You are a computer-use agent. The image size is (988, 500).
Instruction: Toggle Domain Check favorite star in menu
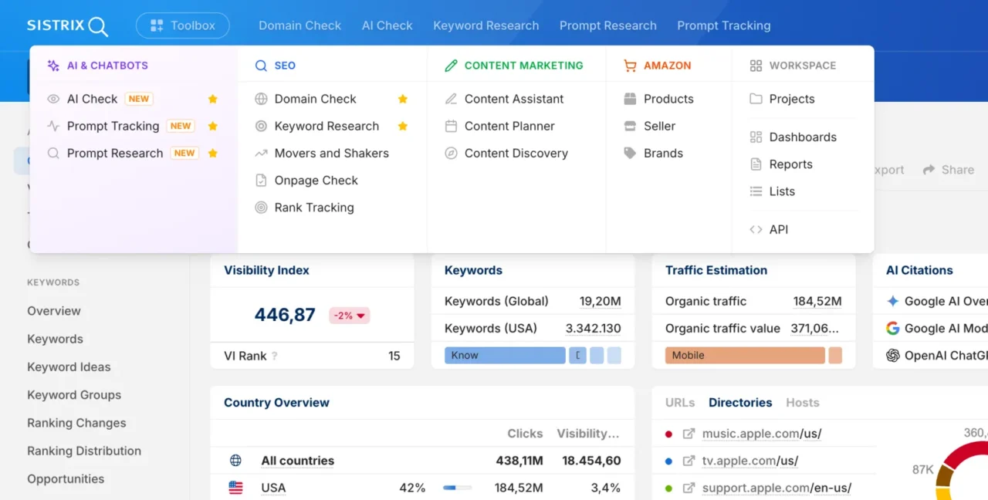pyautogui.click(x=403, y=99)
